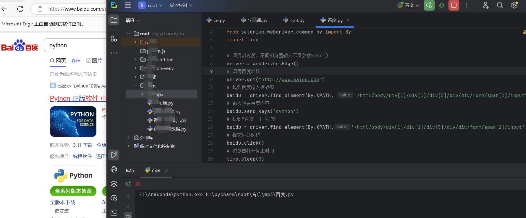Viewport: 526px width, 218px height.
Task: Refresh the Edge browser page
Action: [20, 9]
